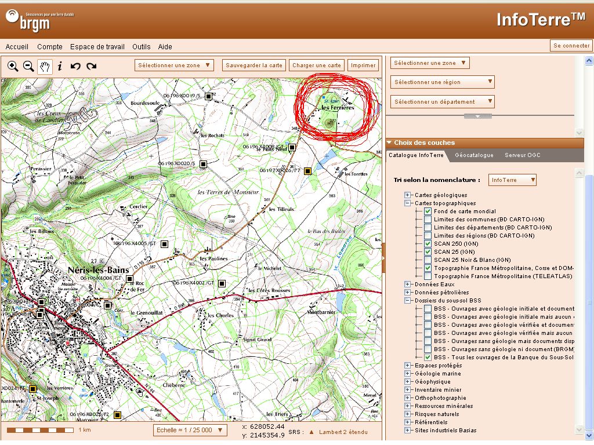Image resolution: width=594 pixels, height=445 pixels.
Task: Click the Sauvegarder la carte button
Action: pos(254,65)
